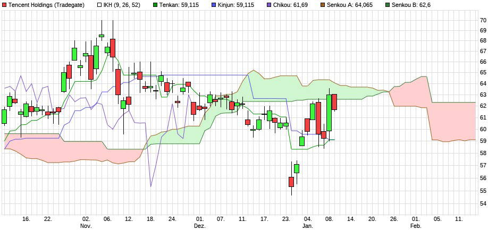
Task: Click the green Tenkan legend swatch
Action: click(155, 5)
